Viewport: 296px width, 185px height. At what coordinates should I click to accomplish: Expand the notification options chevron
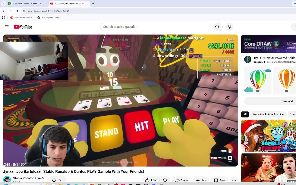(x=61, y=180)
